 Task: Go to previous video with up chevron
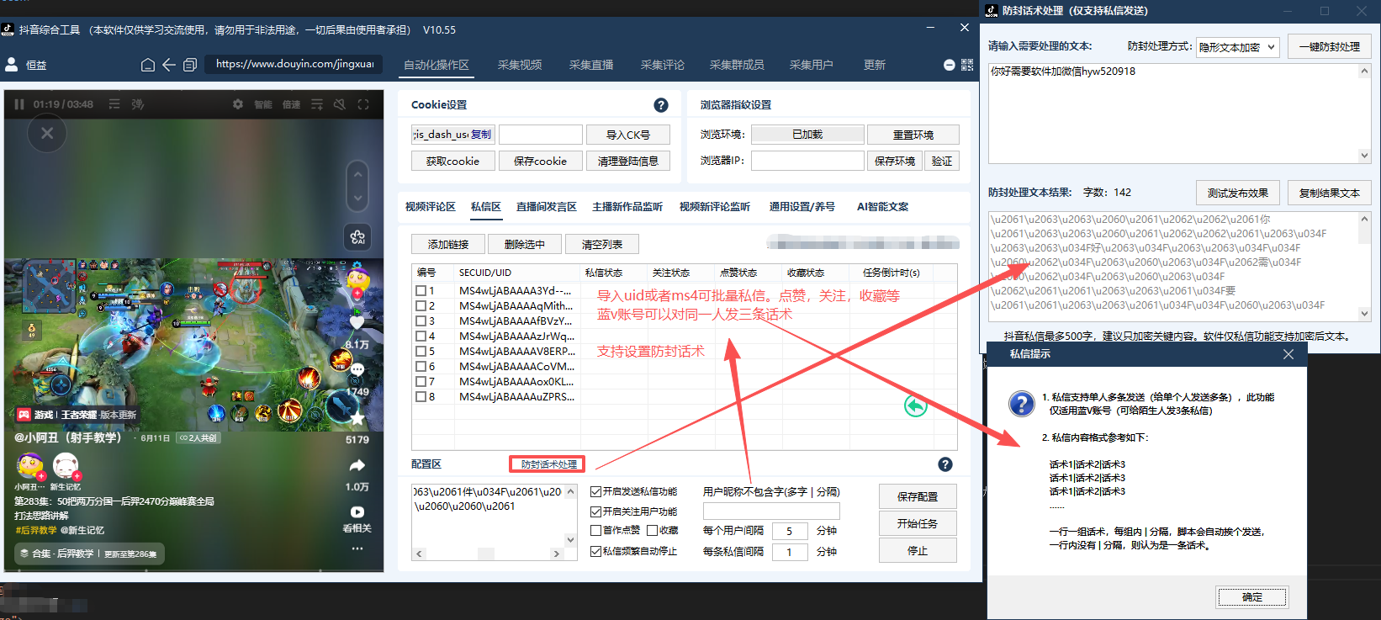tap(357, 175)
